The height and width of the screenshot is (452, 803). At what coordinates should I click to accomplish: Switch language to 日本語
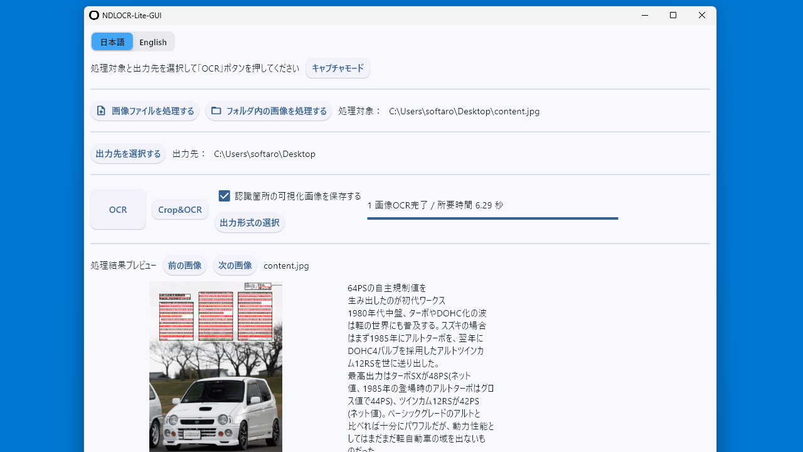tap(112, 42)
